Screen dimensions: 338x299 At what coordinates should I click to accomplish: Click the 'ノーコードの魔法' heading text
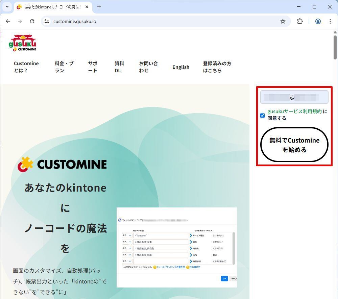66,228
